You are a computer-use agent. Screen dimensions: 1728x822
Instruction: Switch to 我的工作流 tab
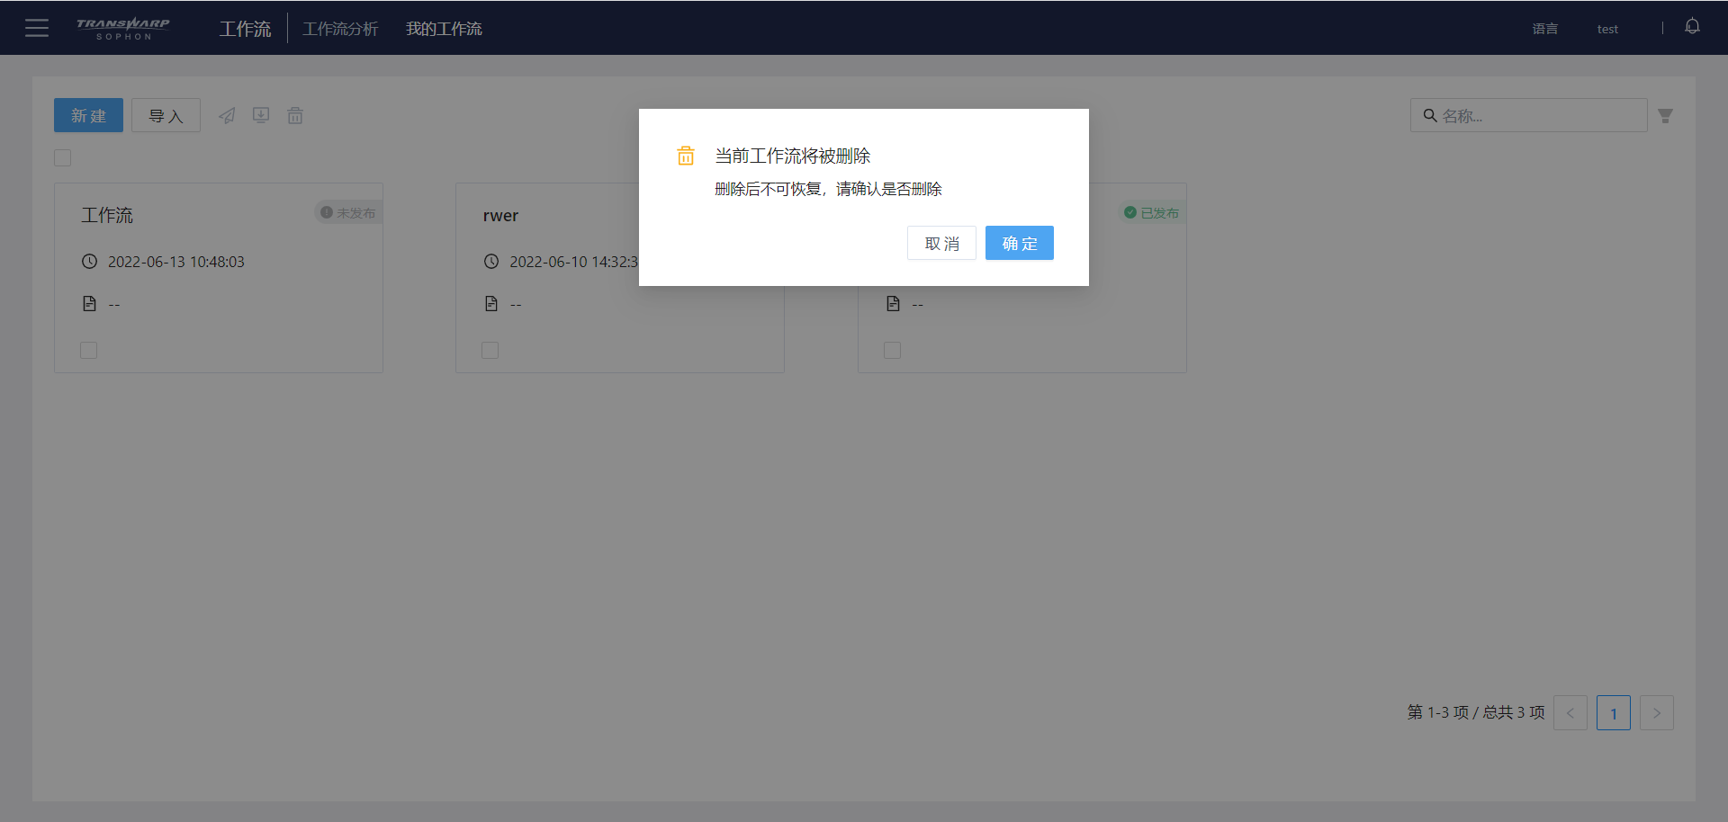point(444,29)
